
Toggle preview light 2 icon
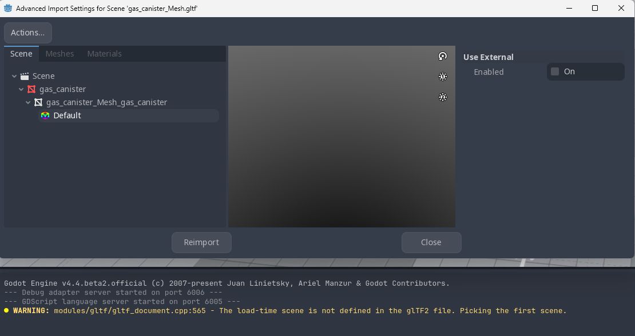[442, 97]
